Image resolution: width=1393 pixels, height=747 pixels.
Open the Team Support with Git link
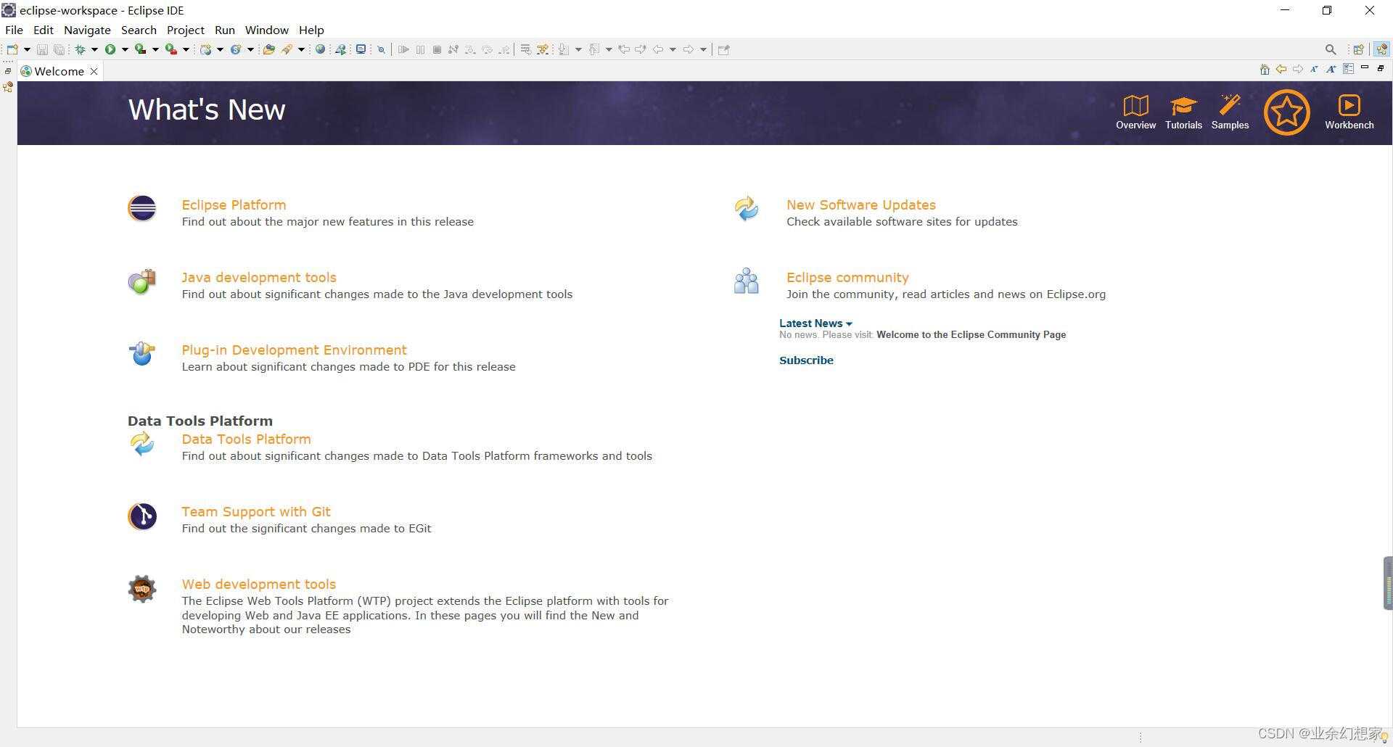click(x=256, y=511)
